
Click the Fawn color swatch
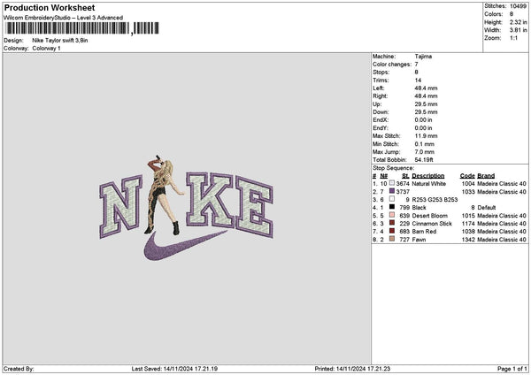pos(392,239)
